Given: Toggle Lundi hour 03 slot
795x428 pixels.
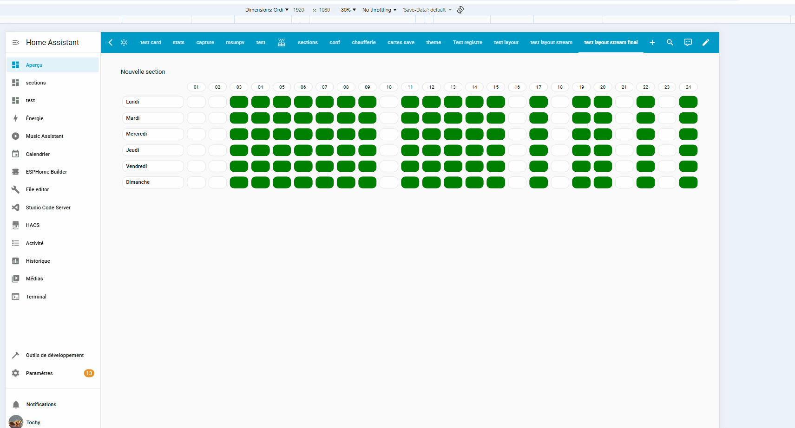Looking at the screenshot, I should point(239,102).
